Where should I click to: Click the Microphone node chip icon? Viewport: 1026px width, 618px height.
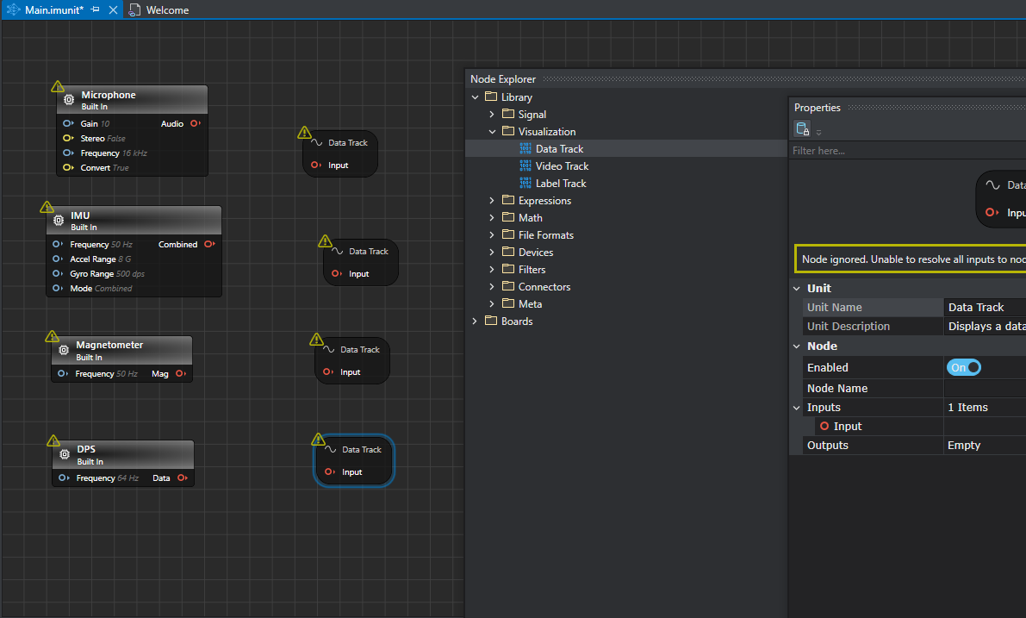(x=69, y=99)
